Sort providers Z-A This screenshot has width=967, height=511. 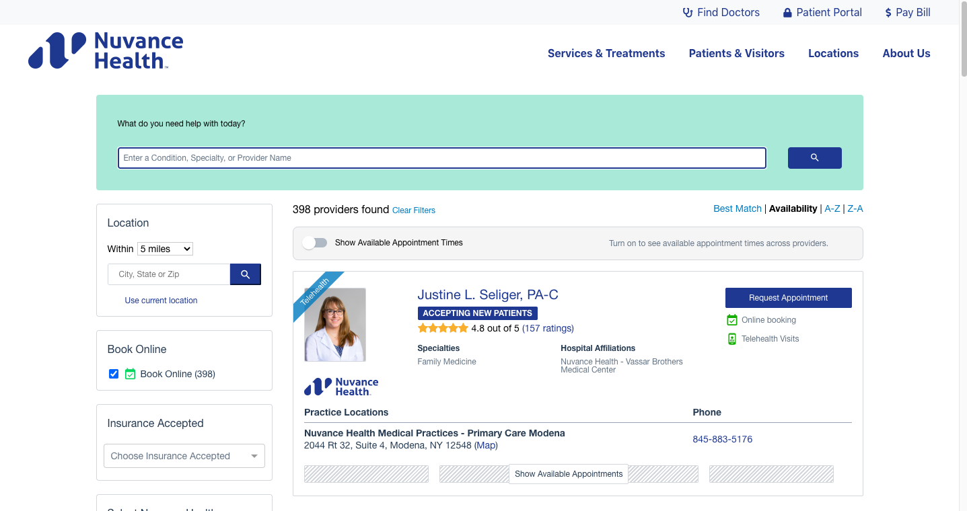pyautogui.click(x=855, y=208)
